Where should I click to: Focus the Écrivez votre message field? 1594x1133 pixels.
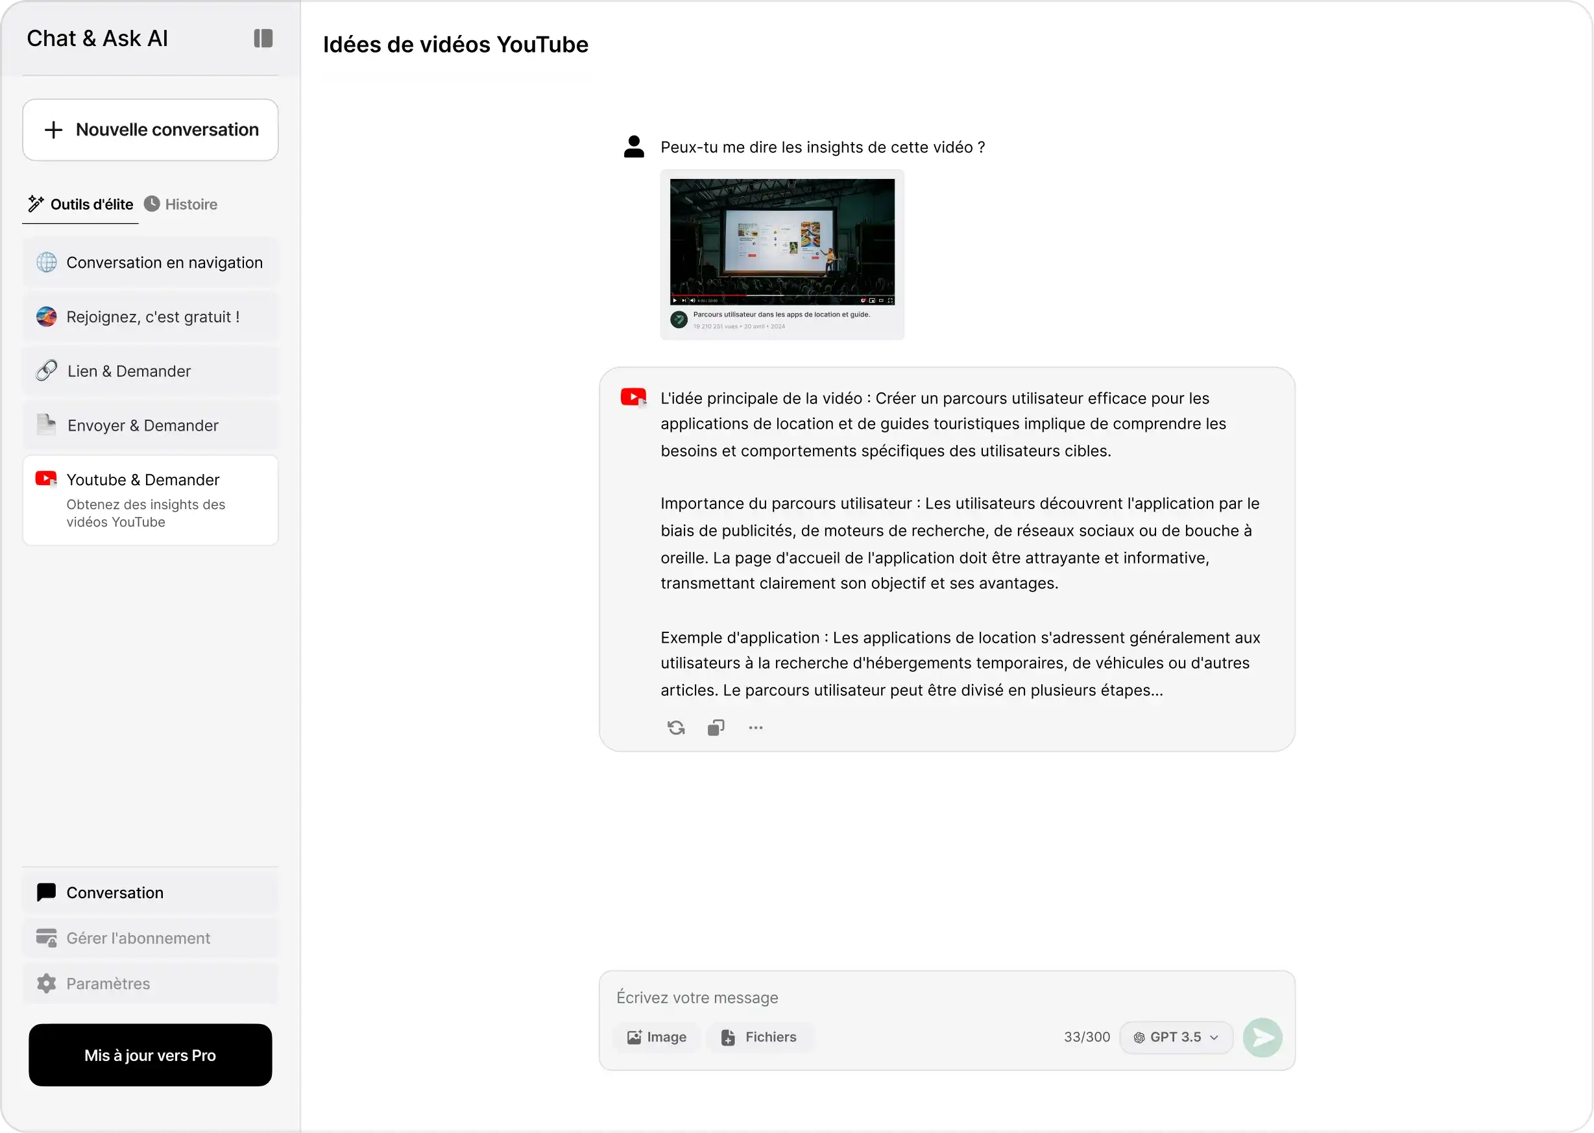click(x=907, y=997)
